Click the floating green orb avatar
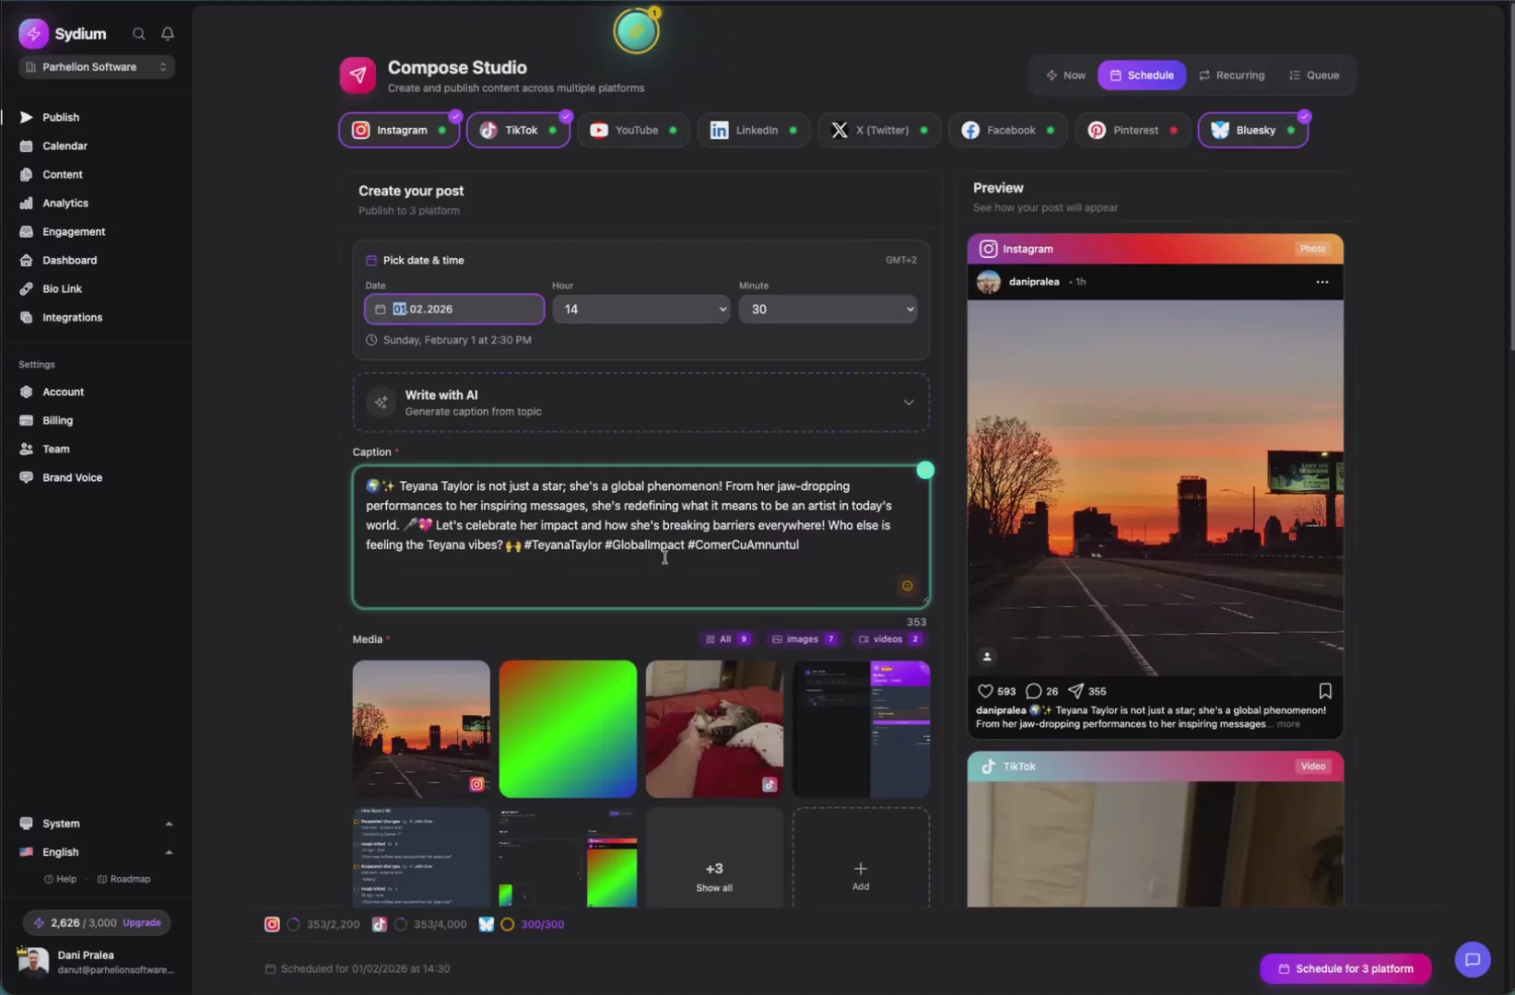 tap(636, 31)
